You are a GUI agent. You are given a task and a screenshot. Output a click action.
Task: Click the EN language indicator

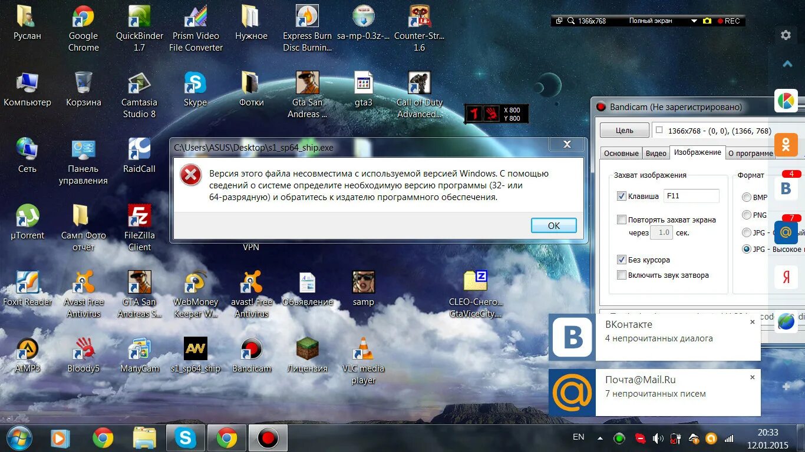[578, 437]
